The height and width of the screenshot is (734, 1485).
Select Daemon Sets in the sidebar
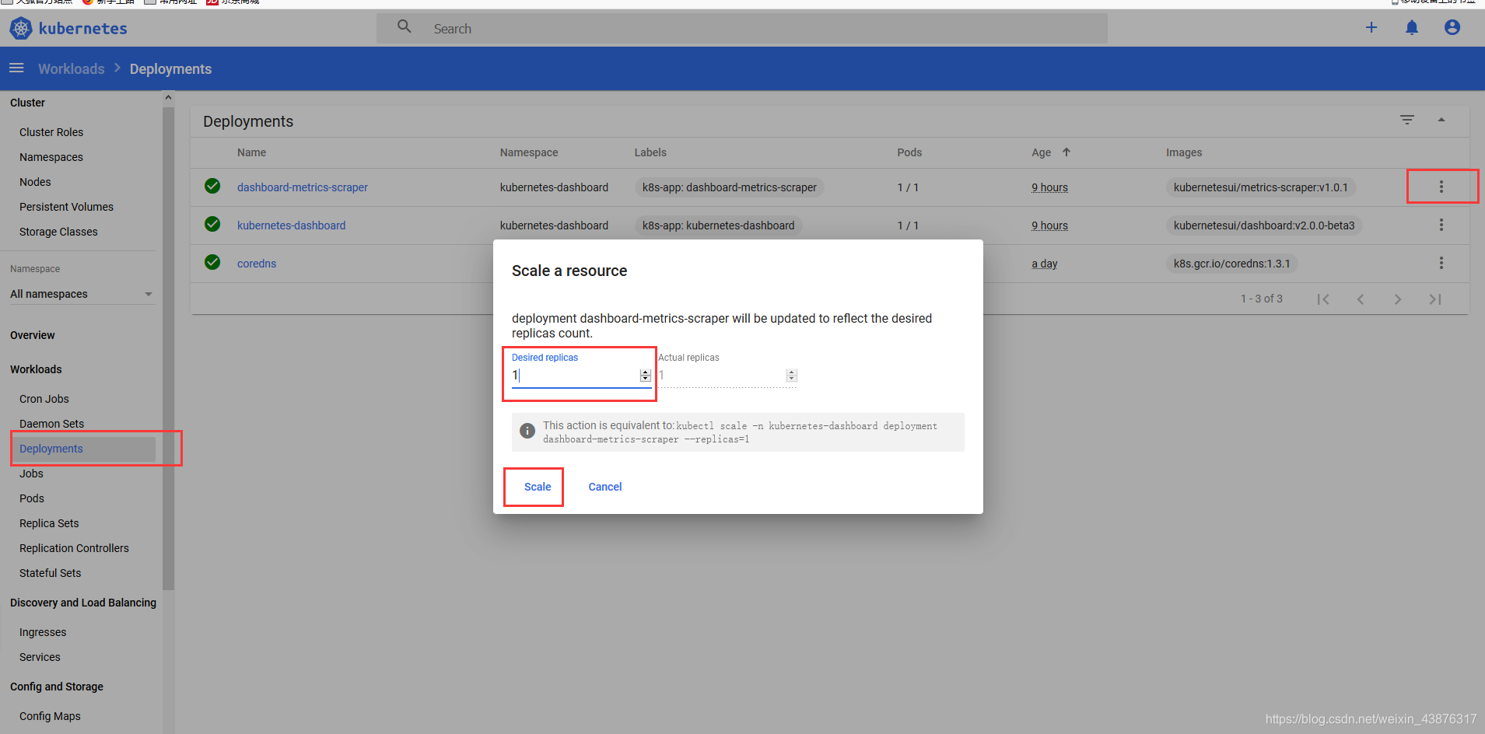point(52,424)
